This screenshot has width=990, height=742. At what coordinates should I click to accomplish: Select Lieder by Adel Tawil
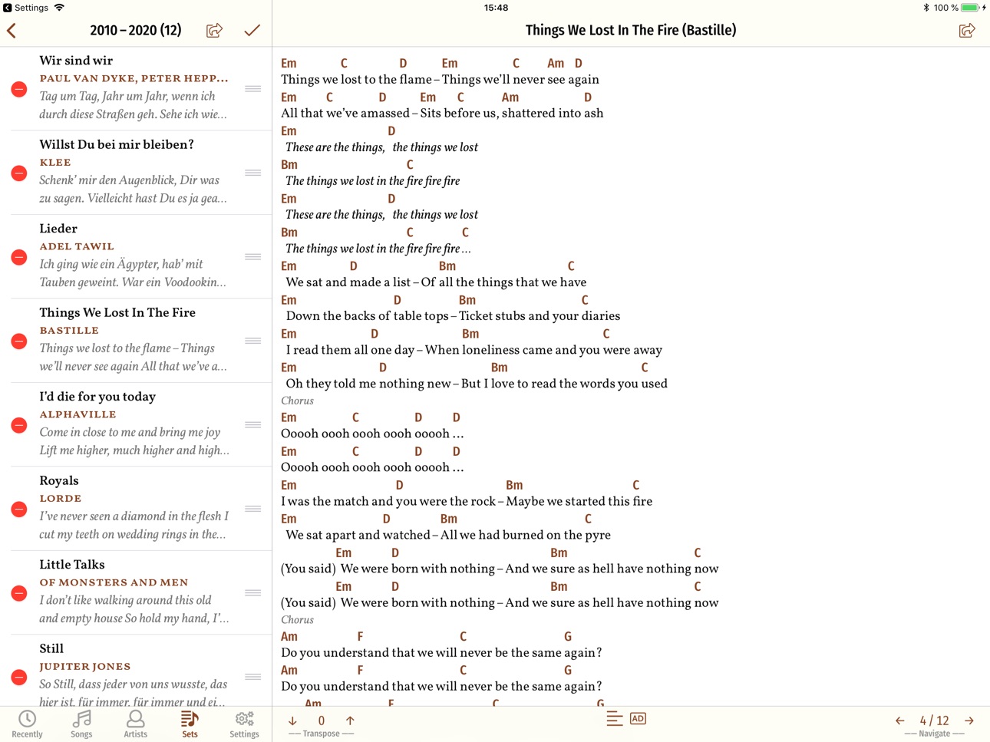(134, 256)
